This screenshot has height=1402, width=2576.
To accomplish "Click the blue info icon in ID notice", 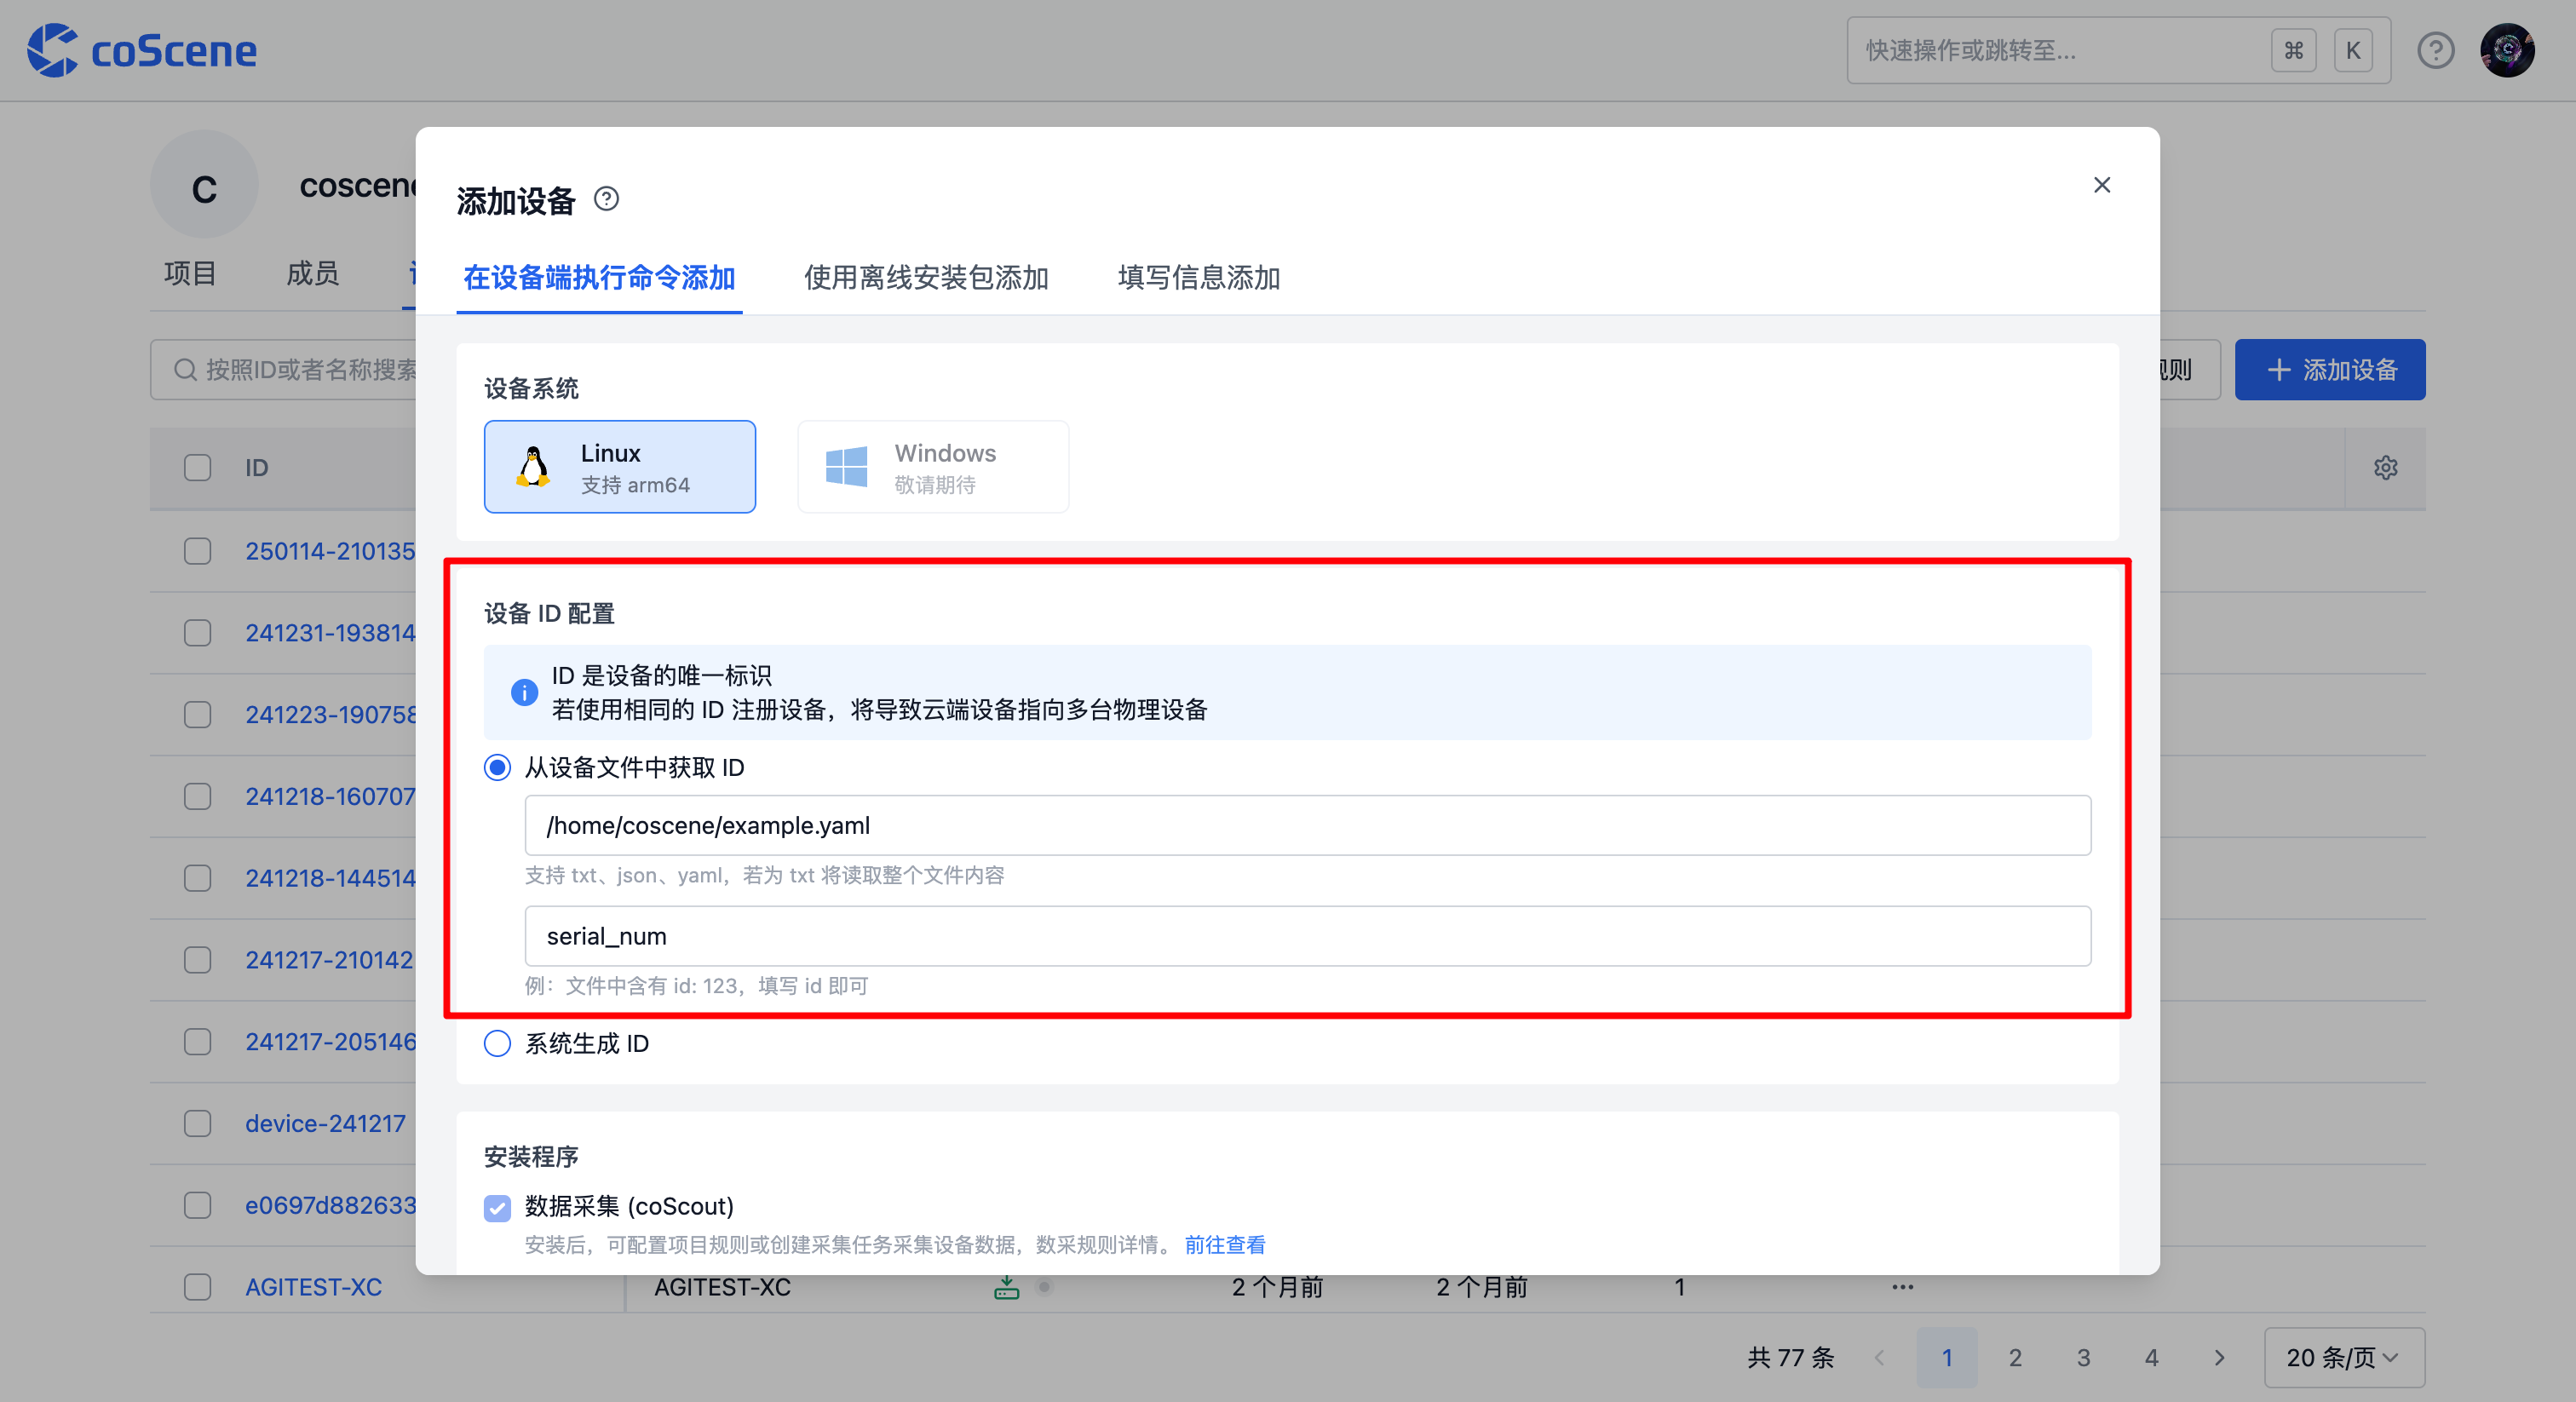I will 524,692.
